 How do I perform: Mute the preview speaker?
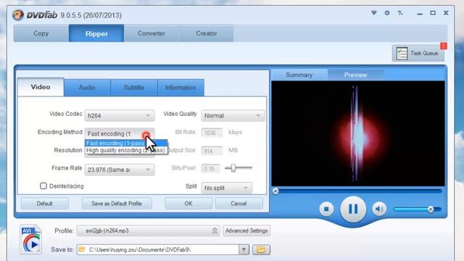pos(379,210)
